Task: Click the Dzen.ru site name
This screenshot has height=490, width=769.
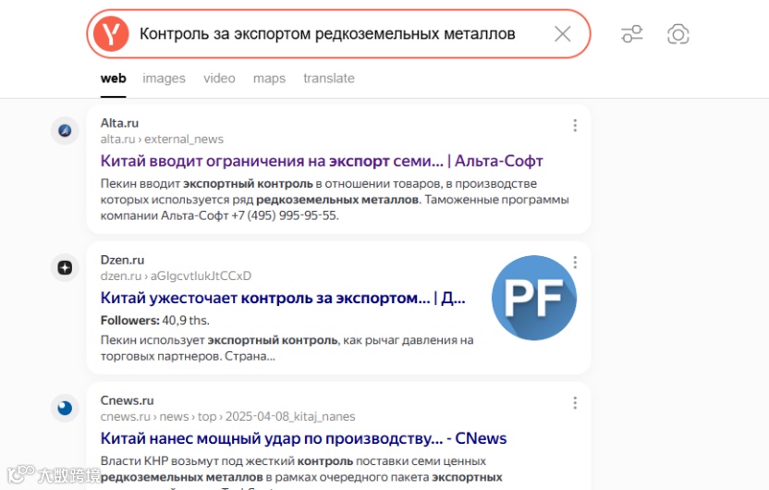Action: click(122, 260)
